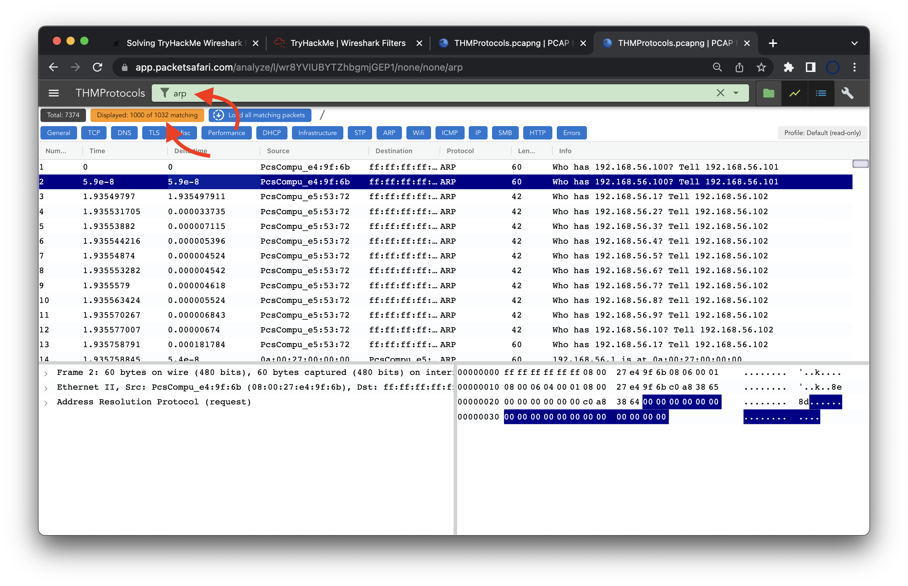The height and width of the screenshot is (586, 908).
Task: Share this page from address bar
Action: [739, 68]
